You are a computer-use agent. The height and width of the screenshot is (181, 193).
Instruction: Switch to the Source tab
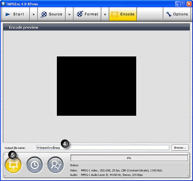click(52, 14)
